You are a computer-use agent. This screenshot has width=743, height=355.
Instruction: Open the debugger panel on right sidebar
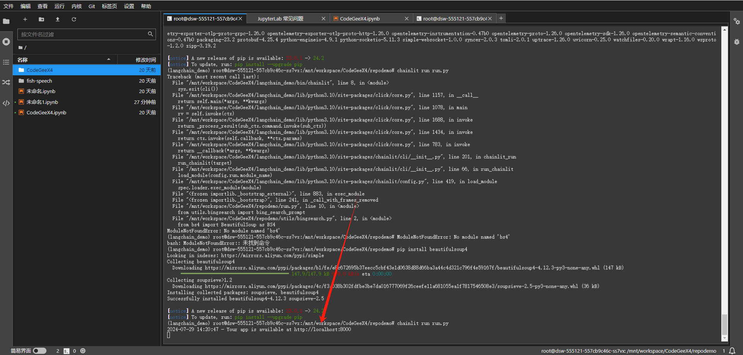[737, 42]
